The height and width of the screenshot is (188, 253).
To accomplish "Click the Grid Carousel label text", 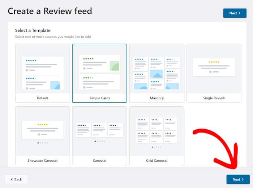I will tap(156, 161).
